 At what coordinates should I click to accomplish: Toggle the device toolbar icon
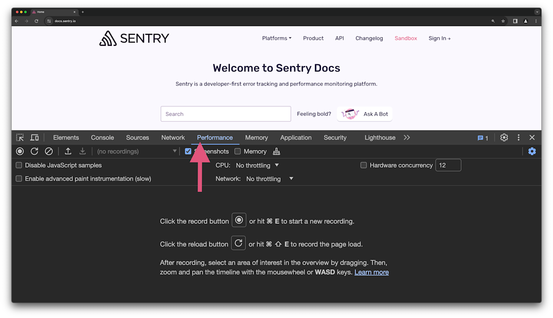point(35,138)
